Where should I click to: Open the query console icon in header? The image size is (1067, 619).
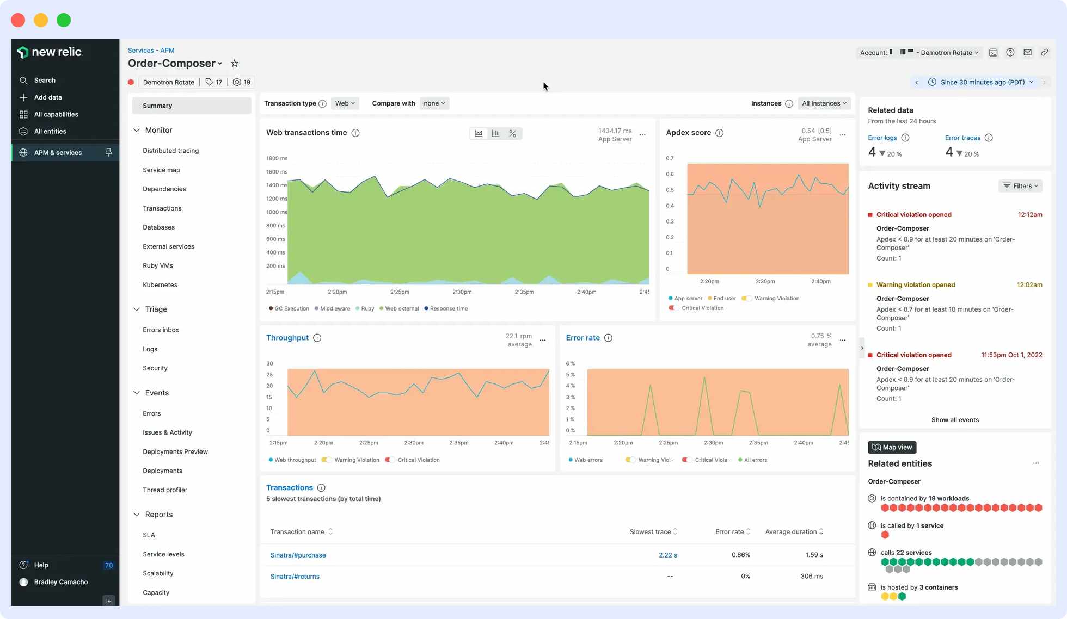click(994, 53)
